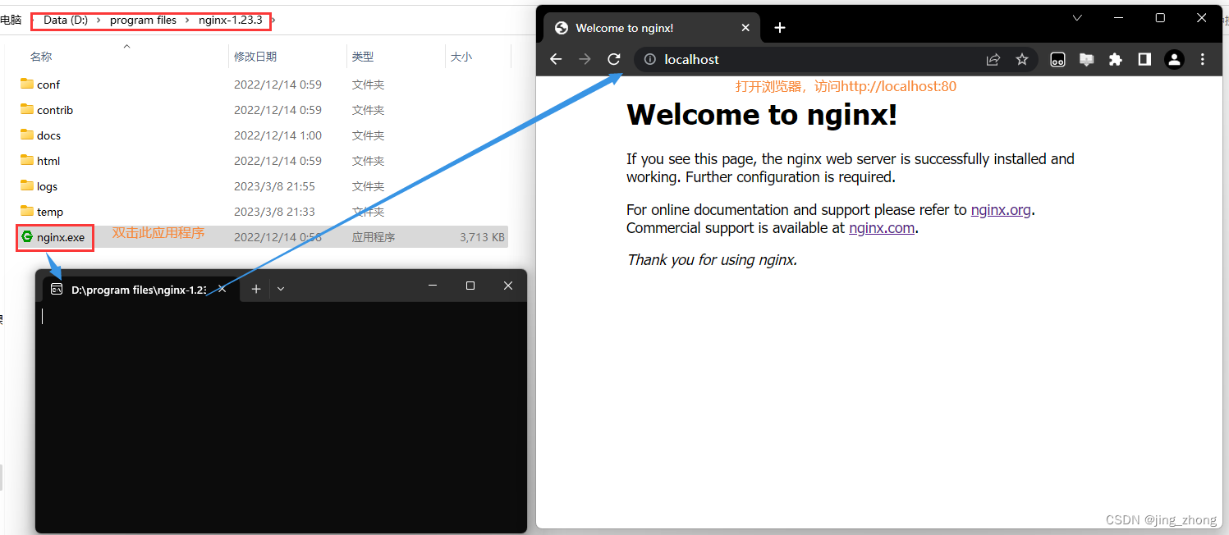Go back in the Chrome browser
Screen dimensions: 1229x535
556,59
